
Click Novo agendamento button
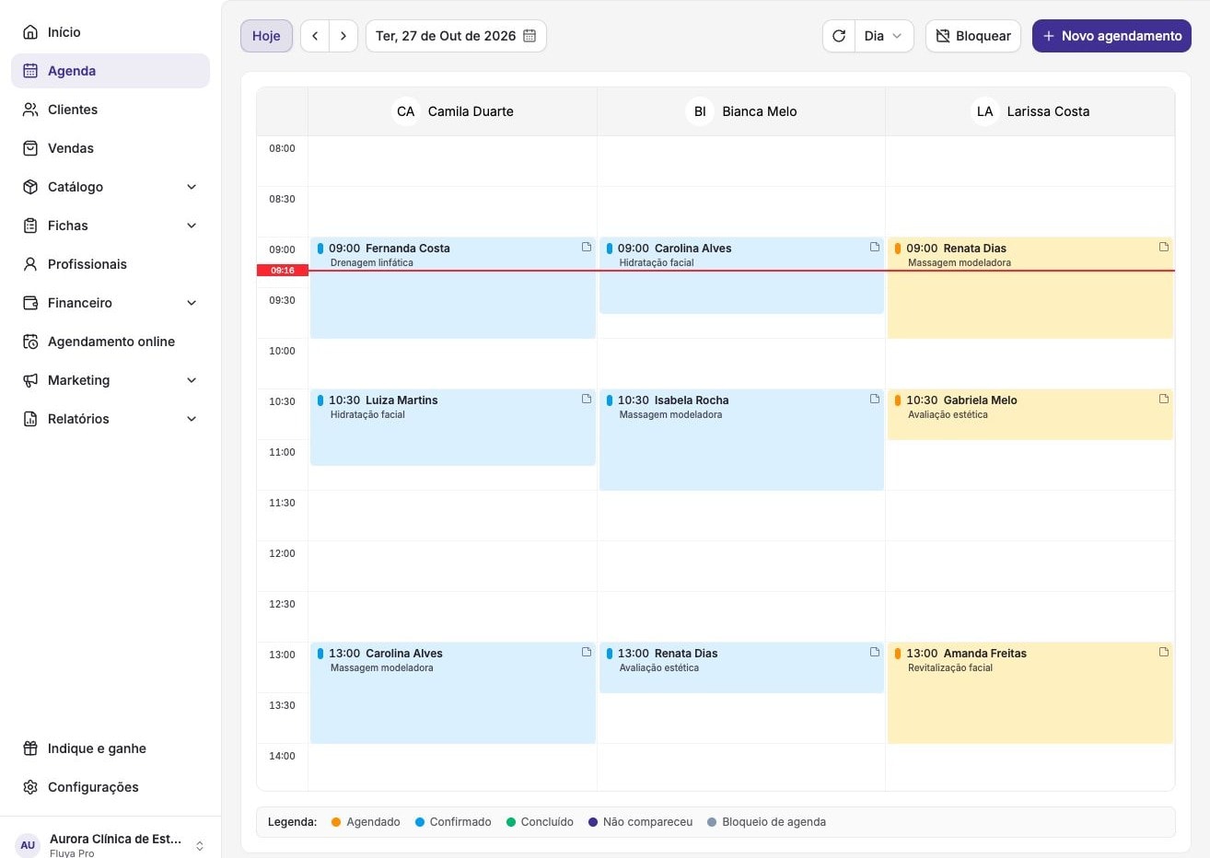[x=1111, y=36]
